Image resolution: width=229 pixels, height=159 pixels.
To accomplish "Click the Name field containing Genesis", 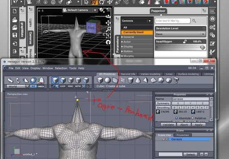I will [x=191, y=99].
